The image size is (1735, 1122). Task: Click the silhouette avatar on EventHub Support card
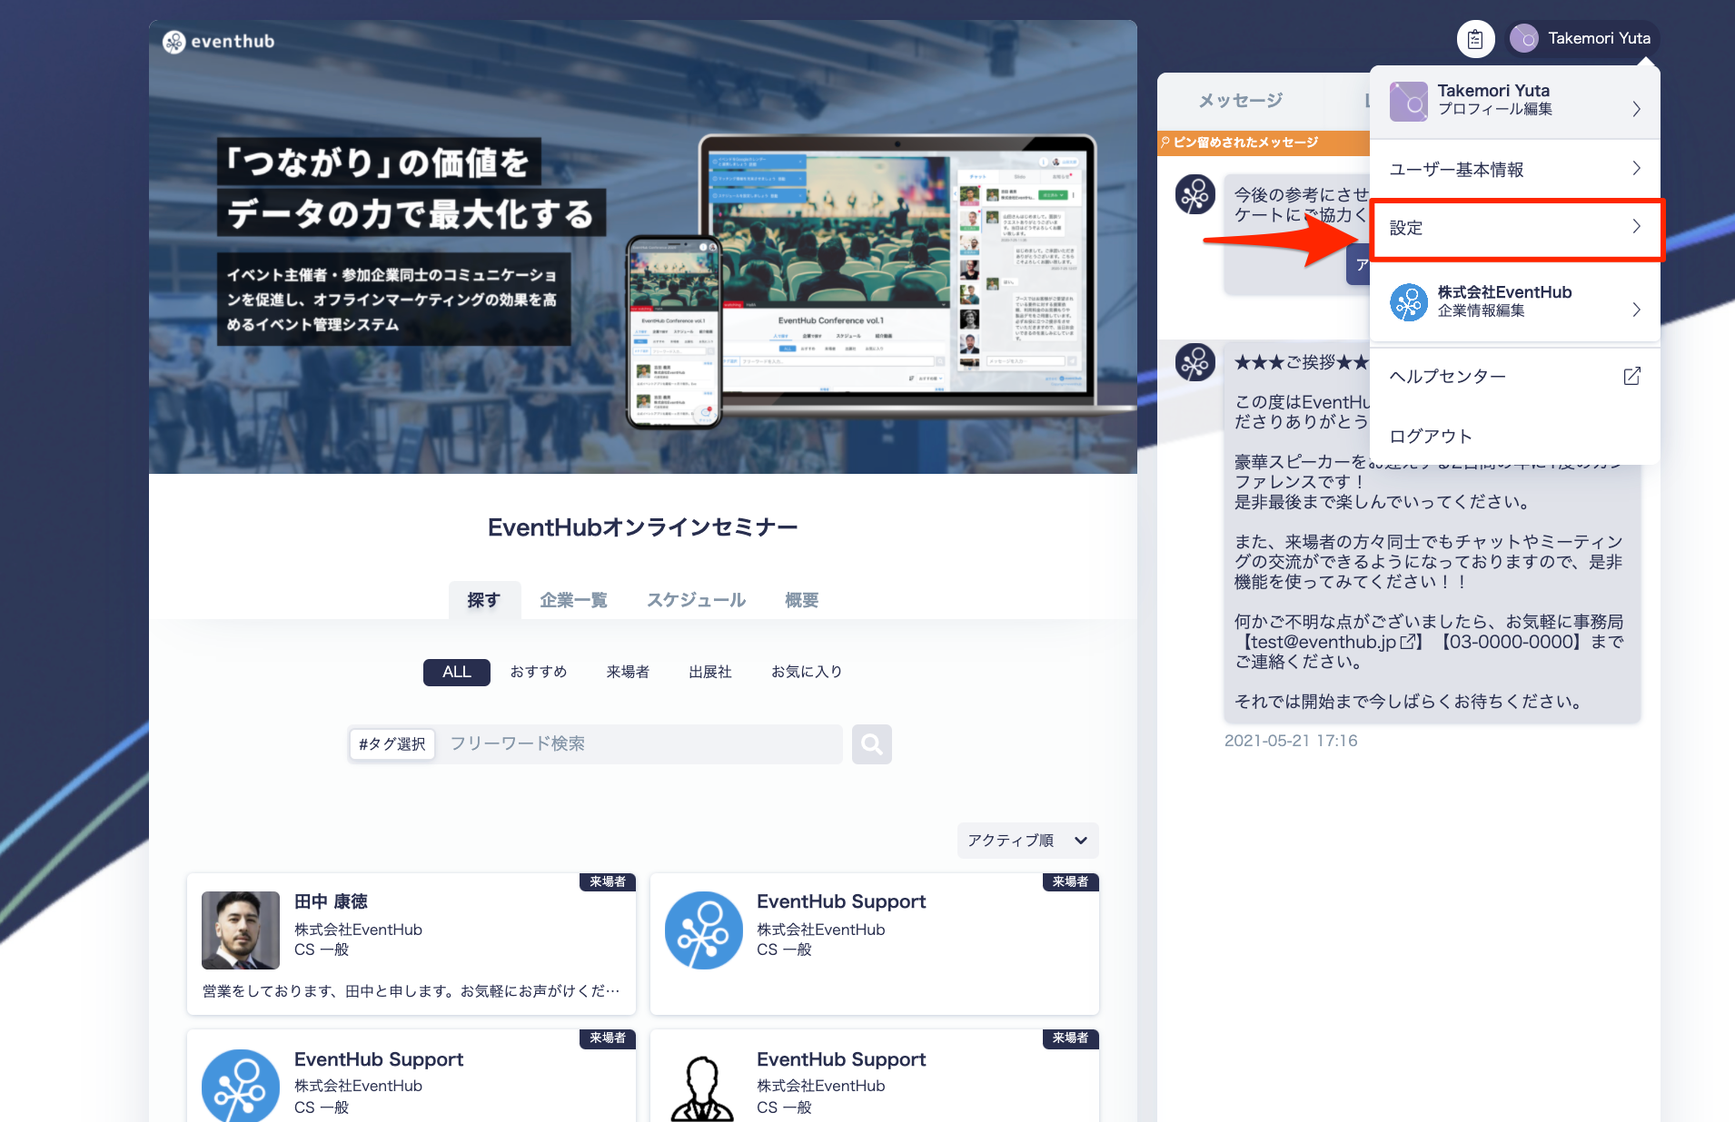pos(702,1088)
